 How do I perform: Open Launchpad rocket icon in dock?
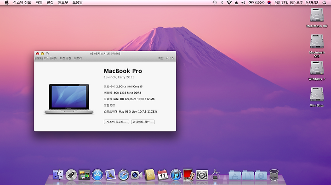pyautogui.click(x=71, y=175)
